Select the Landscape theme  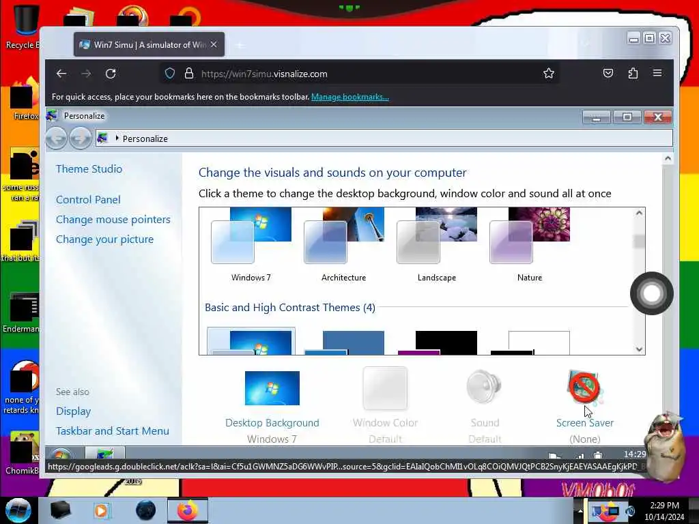[437, 245]
